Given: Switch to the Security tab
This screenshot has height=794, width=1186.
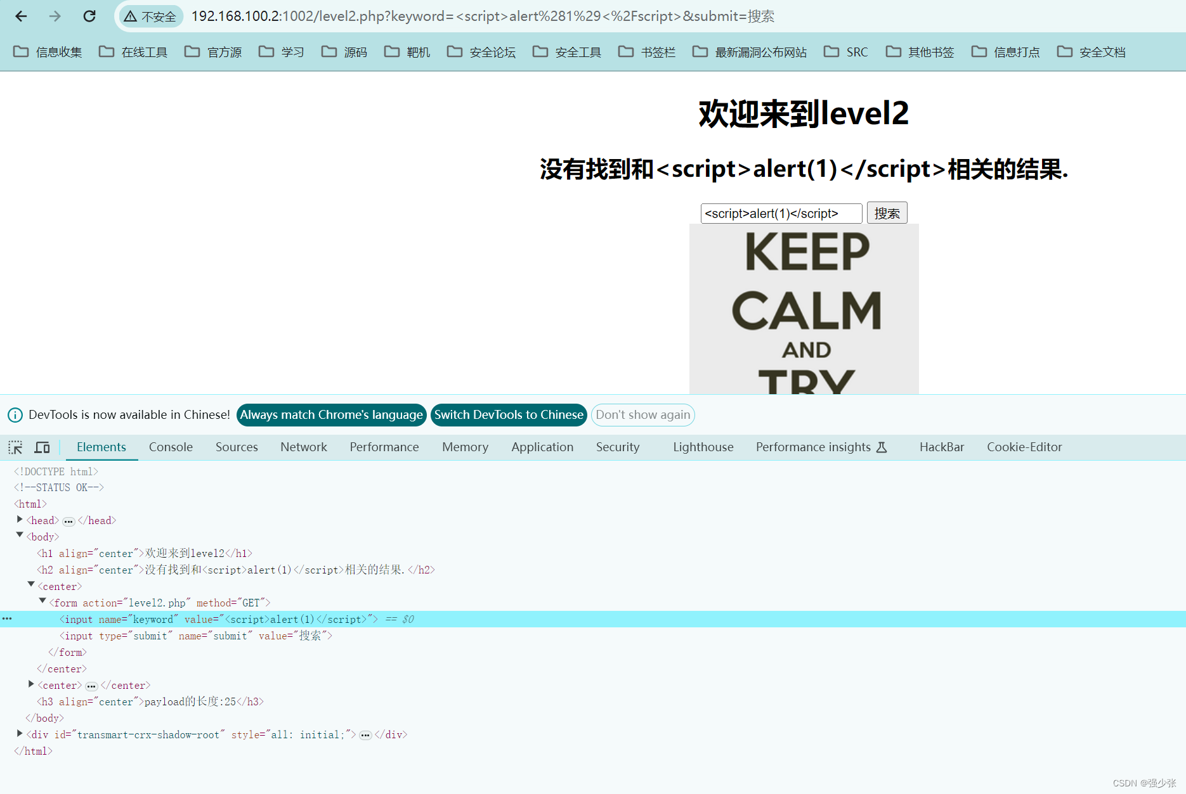Looking at the screenshot, I should pos(618,447).
